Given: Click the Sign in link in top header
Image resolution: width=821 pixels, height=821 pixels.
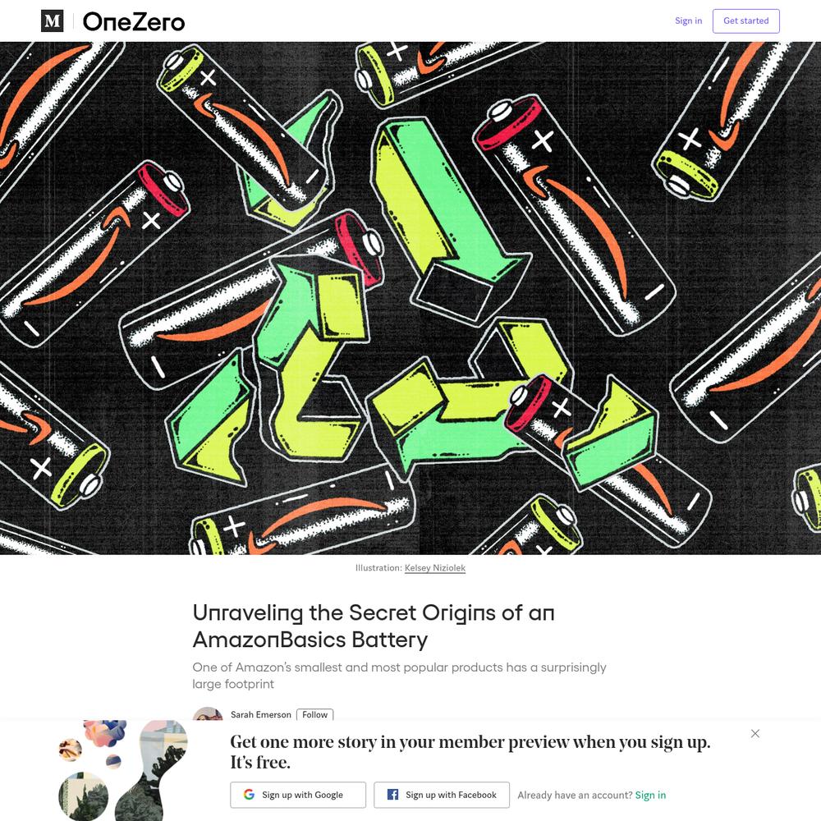Looking at the screenshot, I should click(x=688, y=21).
